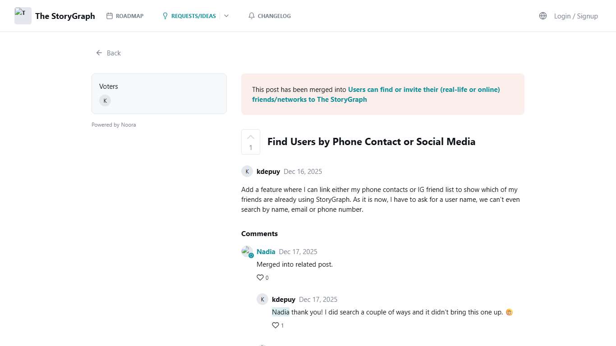616x346 pixels.
Task: Click the Login / Signup link
Action: [576, 15]
